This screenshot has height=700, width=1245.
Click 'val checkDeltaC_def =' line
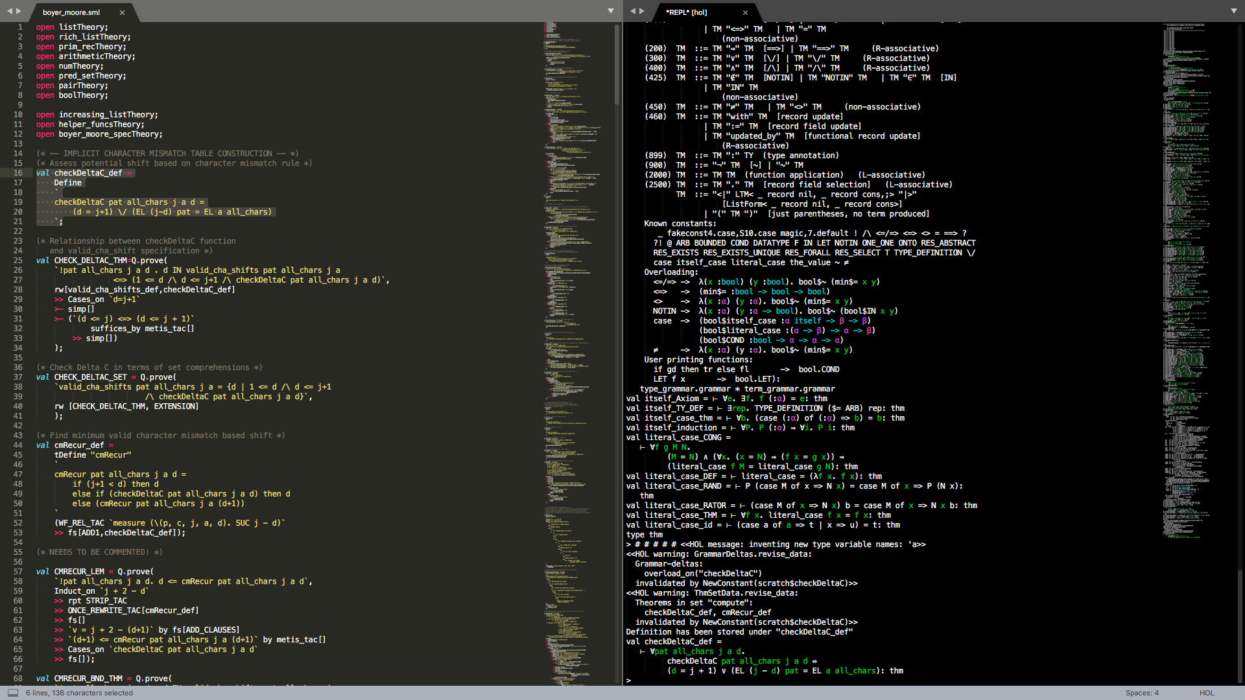click(x=84, y=173)
